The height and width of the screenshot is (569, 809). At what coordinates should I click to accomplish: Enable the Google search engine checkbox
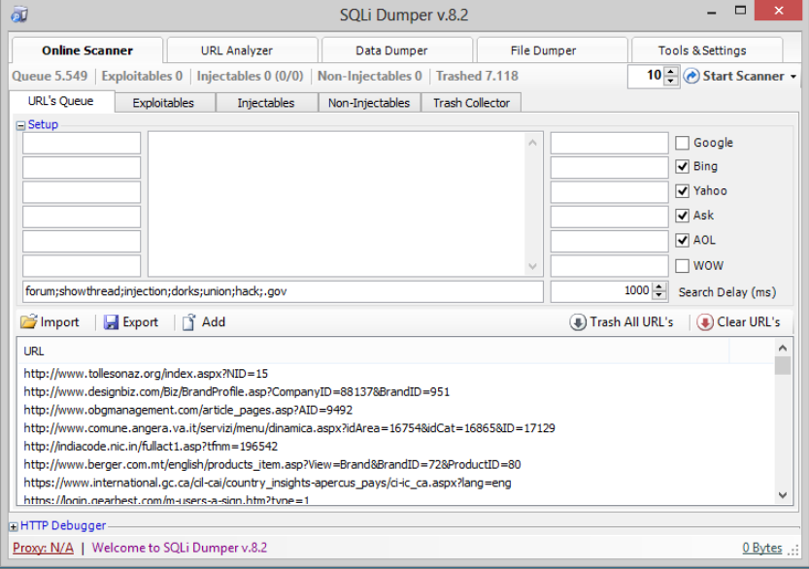pyautogui.click(x=683, y=143)
